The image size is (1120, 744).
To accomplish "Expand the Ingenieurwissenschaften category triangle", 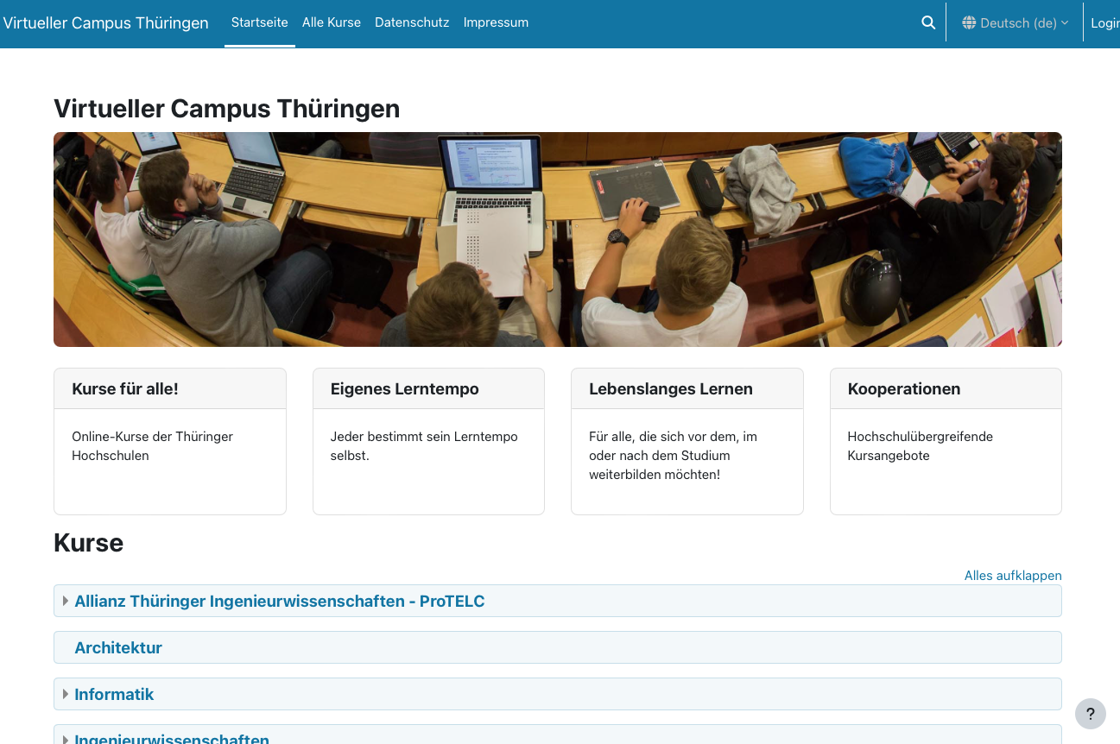I will pos(66,739).
